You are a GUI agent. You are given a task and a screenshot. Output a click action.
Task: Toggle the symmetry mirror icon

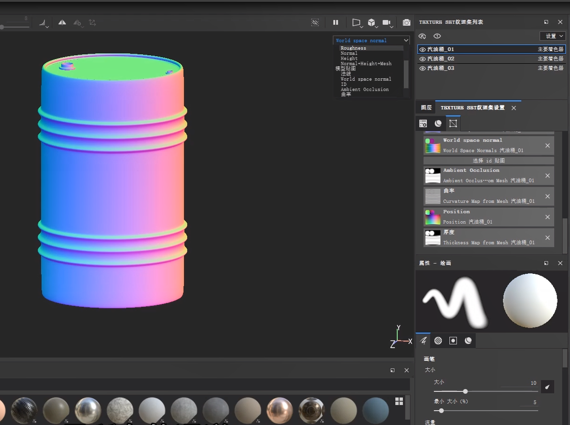click(62, 22)
